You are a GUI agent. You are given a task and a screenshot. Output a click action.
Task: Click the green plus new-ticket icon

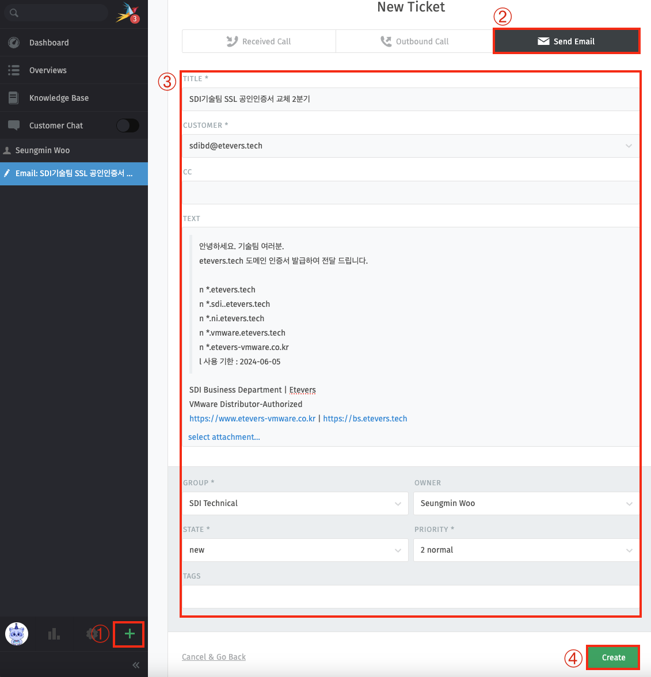tap(129, 634)
